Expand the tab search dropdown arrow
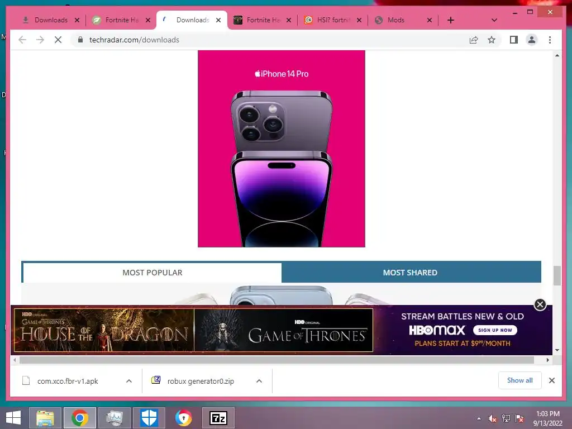The height and width of the screenshot is (429, 572). point(494,20)
